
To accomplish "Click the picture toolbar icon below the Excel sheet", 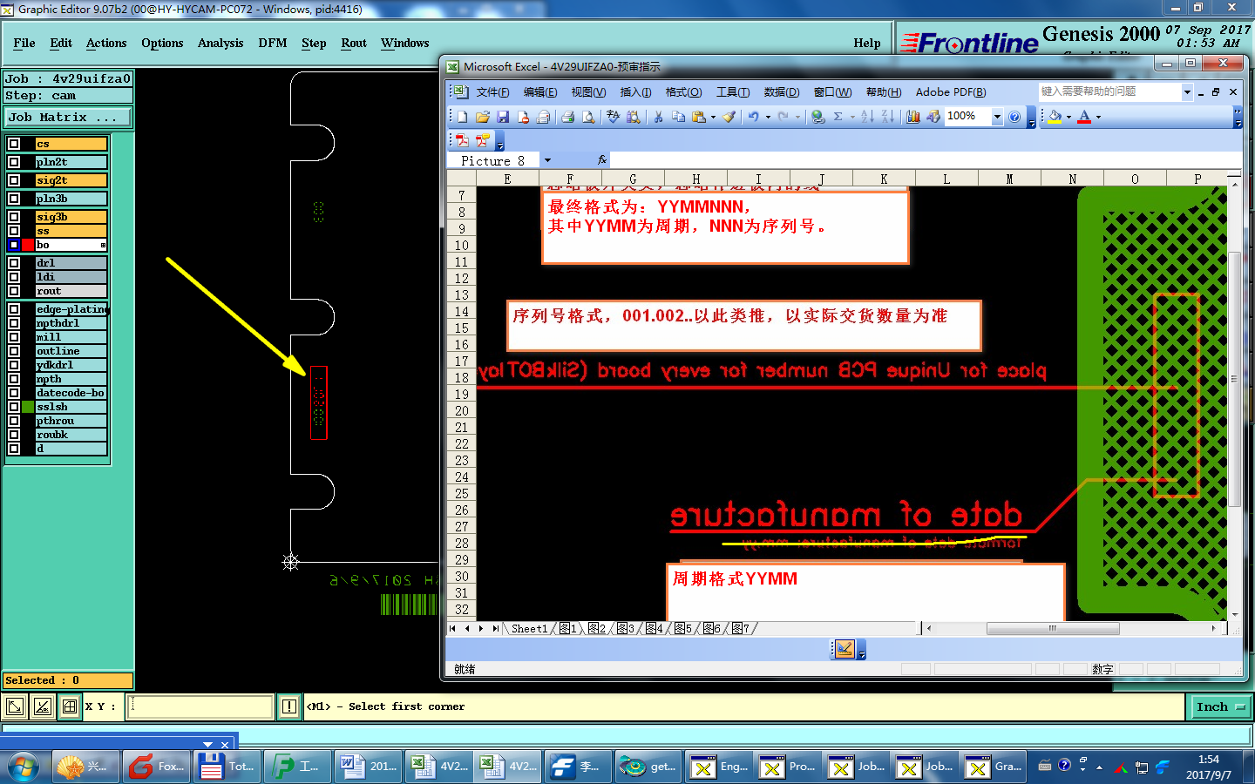I will (844, 649).
